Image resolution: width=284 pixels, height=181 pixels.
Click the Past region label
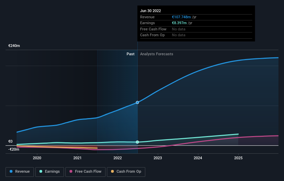tap(130, 54)
